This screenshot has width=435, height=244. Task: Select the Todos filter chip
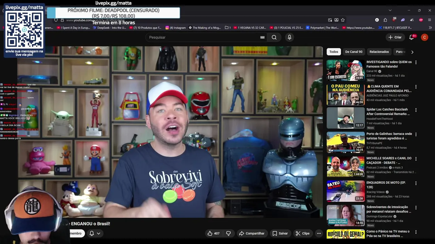coord(334,52)
